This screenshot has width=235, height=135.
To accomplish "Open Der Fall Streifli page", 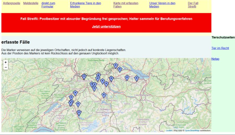I will (193, 5).
